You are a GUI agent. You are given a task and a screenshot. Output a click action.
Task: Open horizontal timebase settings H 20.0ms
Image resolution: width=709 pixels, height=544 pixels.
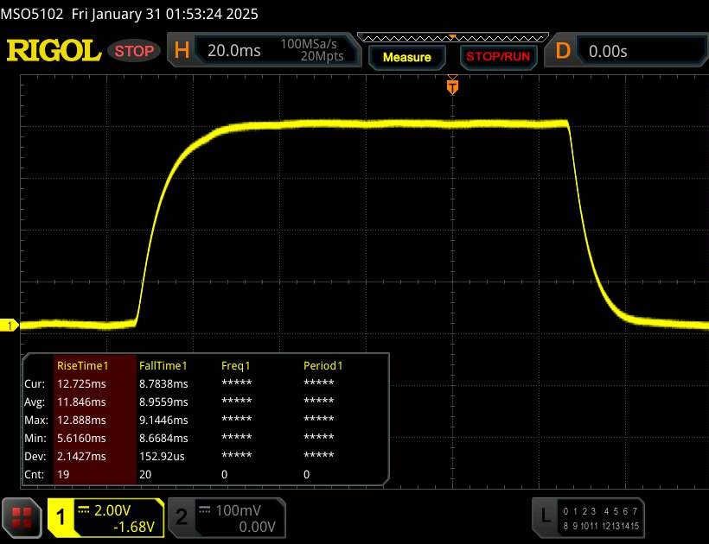pos(265,50)
